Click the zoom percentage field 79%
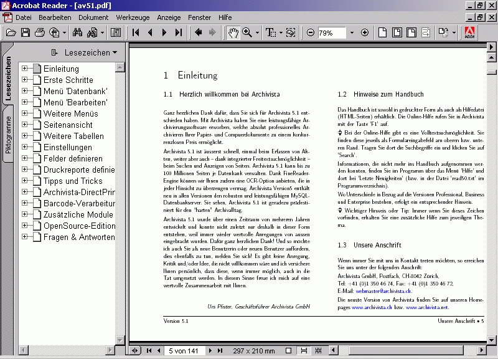This screenshot has width=498, height=359. [332, 33]
